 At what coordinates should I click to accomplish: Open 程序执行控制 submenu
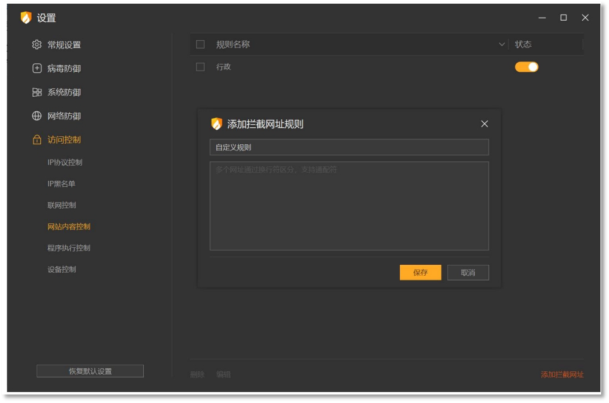69,248
